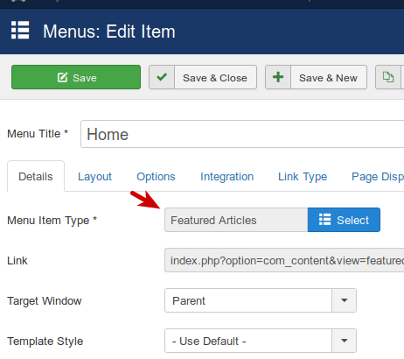Click the arrow of the Template Style dropdown
Viewport: 404px width, 359px height.
pyautogui.click(x=345, y=341)
